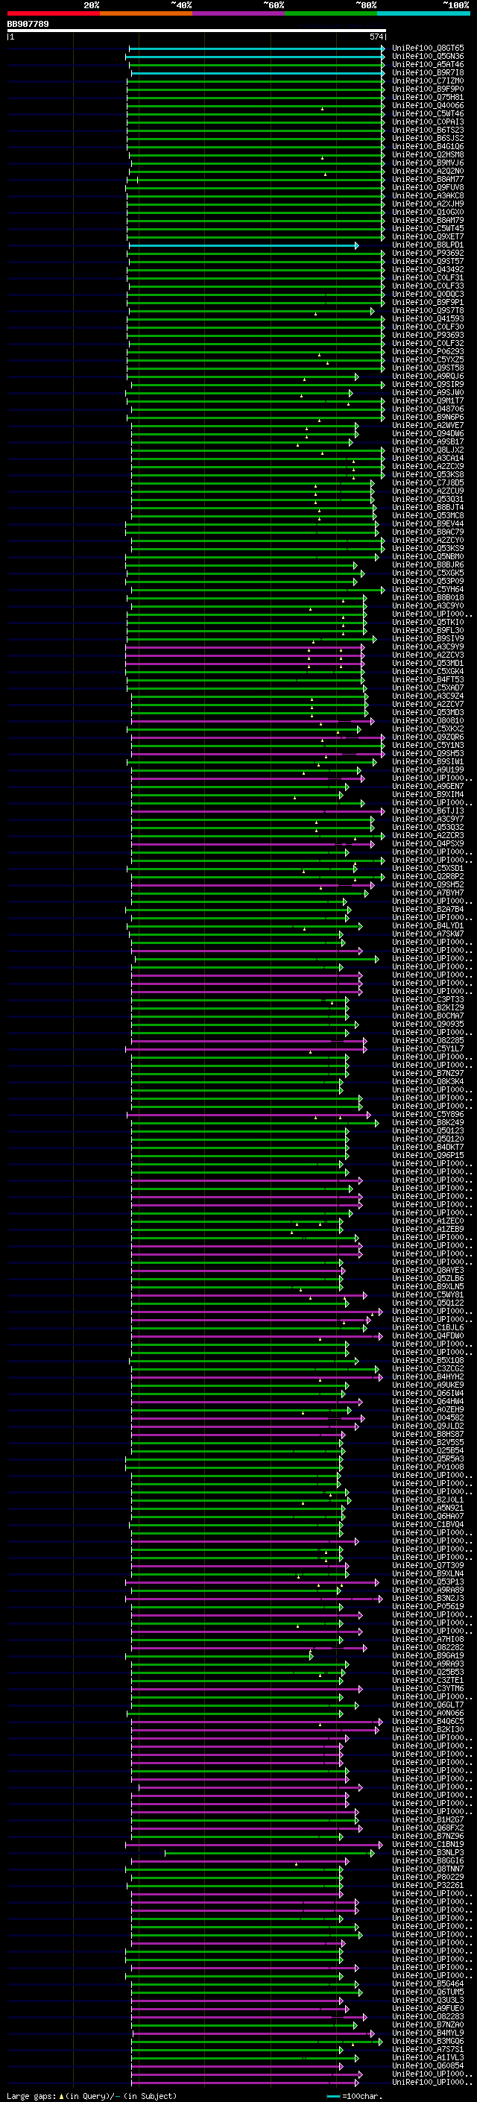Viewport: 477px width, 2102px height.
Task: Select the UniRef100_Q43492 label
Action: click(428, 269)
